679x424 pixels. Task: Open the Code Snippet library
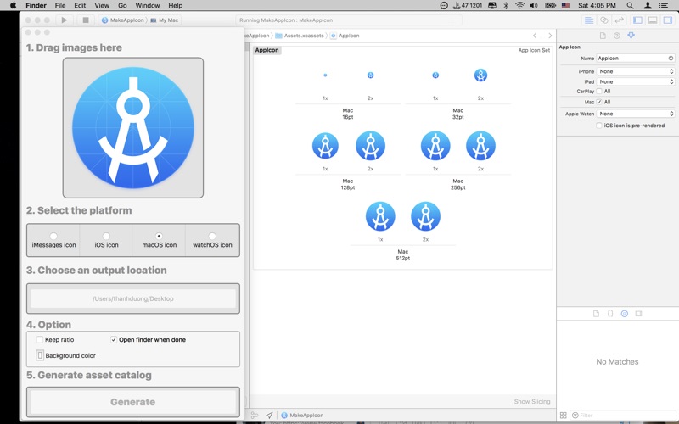pos(610,314)
